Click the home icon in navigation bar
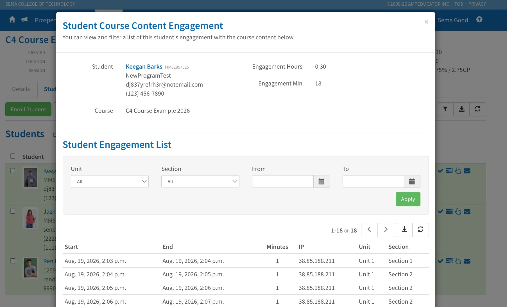Screen dimensions: 507x307 tap(12, 20)
